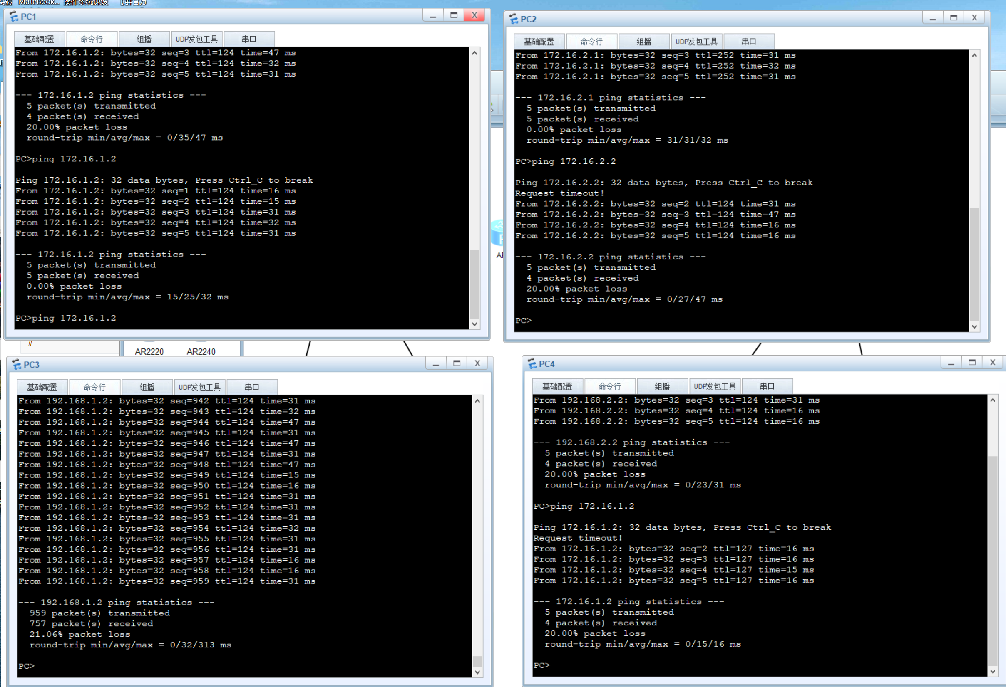Viewport: 1006px width, 687px height.
Task: Switch to 串口 tab in PC4
Action: pyautogui.click(x=767, y=386)
